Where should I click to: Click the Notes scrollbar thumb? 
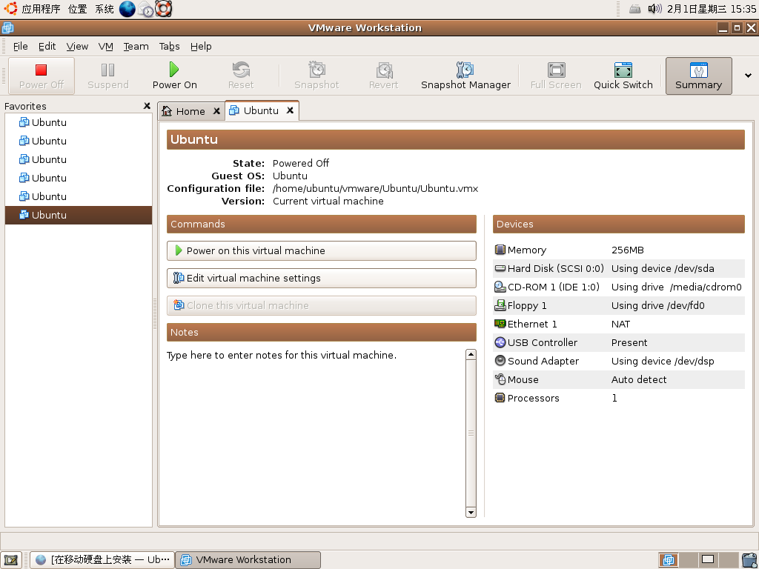(471, 433)
